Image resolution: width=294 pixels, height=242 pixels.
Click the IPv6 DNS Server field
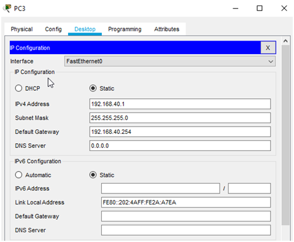coord(186,230)
